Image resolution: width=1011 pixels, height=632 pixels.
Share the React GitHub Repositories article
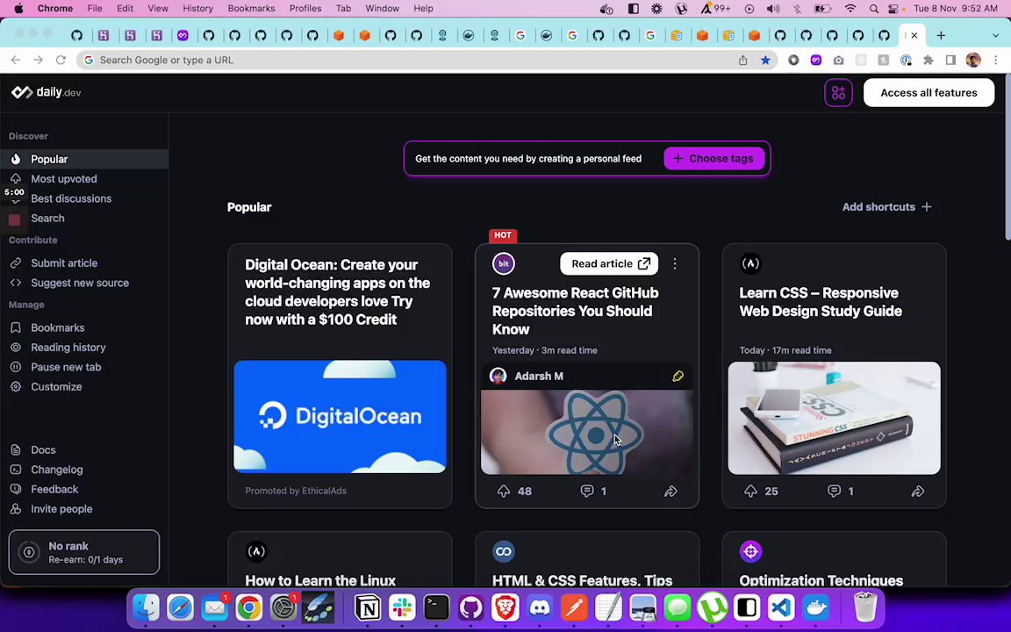click(x=670, y=492)
